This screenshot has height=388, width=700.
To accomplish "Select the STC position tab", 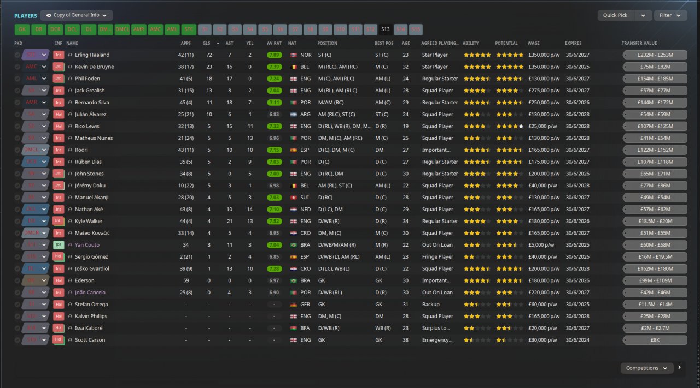I will (189, 29).
